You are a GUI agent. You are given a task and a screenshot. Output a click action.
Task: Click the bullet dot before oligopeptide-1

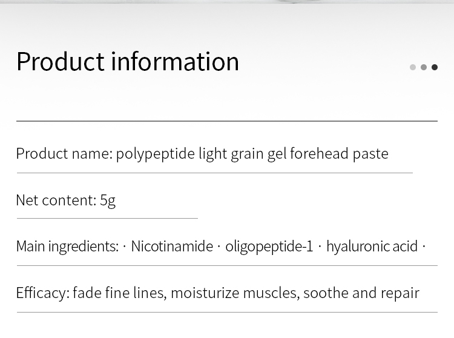coord(219,247)
